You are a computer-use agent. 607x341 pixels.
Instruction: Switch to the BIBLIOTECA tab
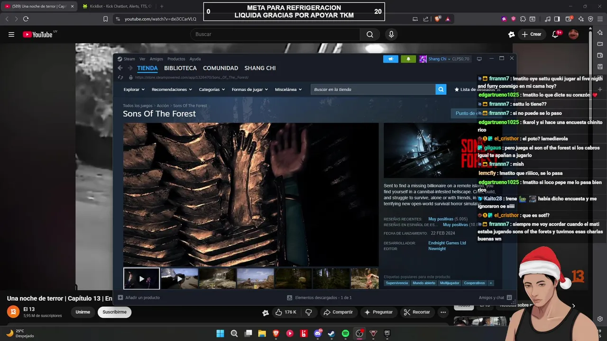(180, 68)
